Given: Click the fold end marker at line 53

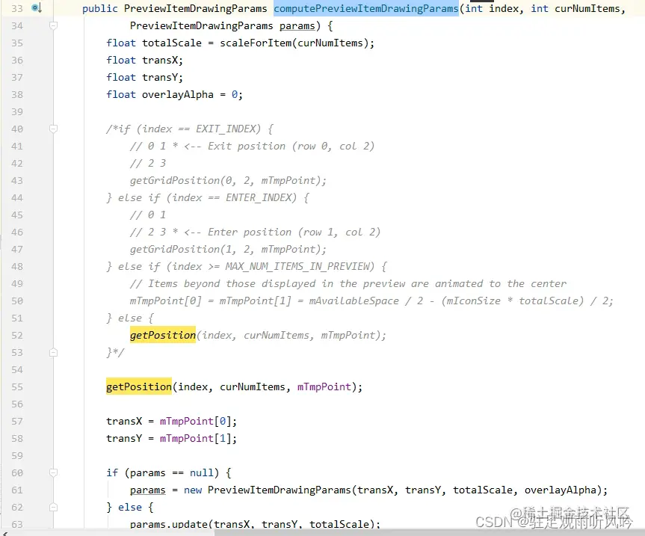Looking at the screenshot, I should [x=53, y=353].
